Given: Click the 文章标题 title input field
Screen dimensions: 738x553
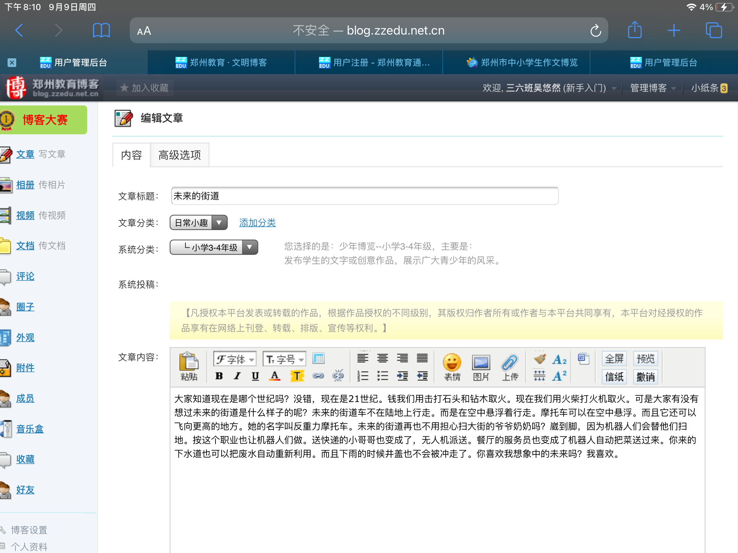Looking at the screenshot, I should pos(365,196).
